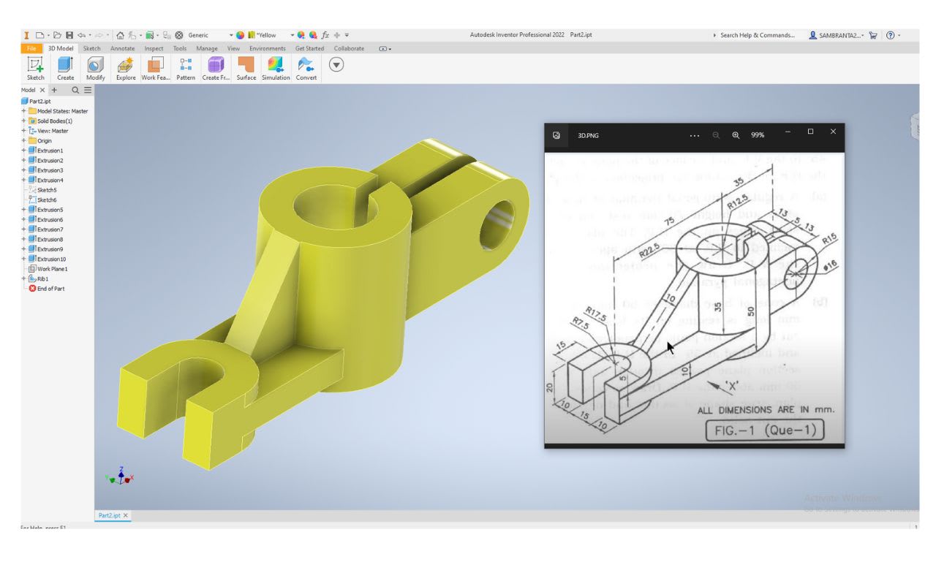Click the New file icon in quick access
The height and width of the screenshot is (562, 936).
pos(39,35)
